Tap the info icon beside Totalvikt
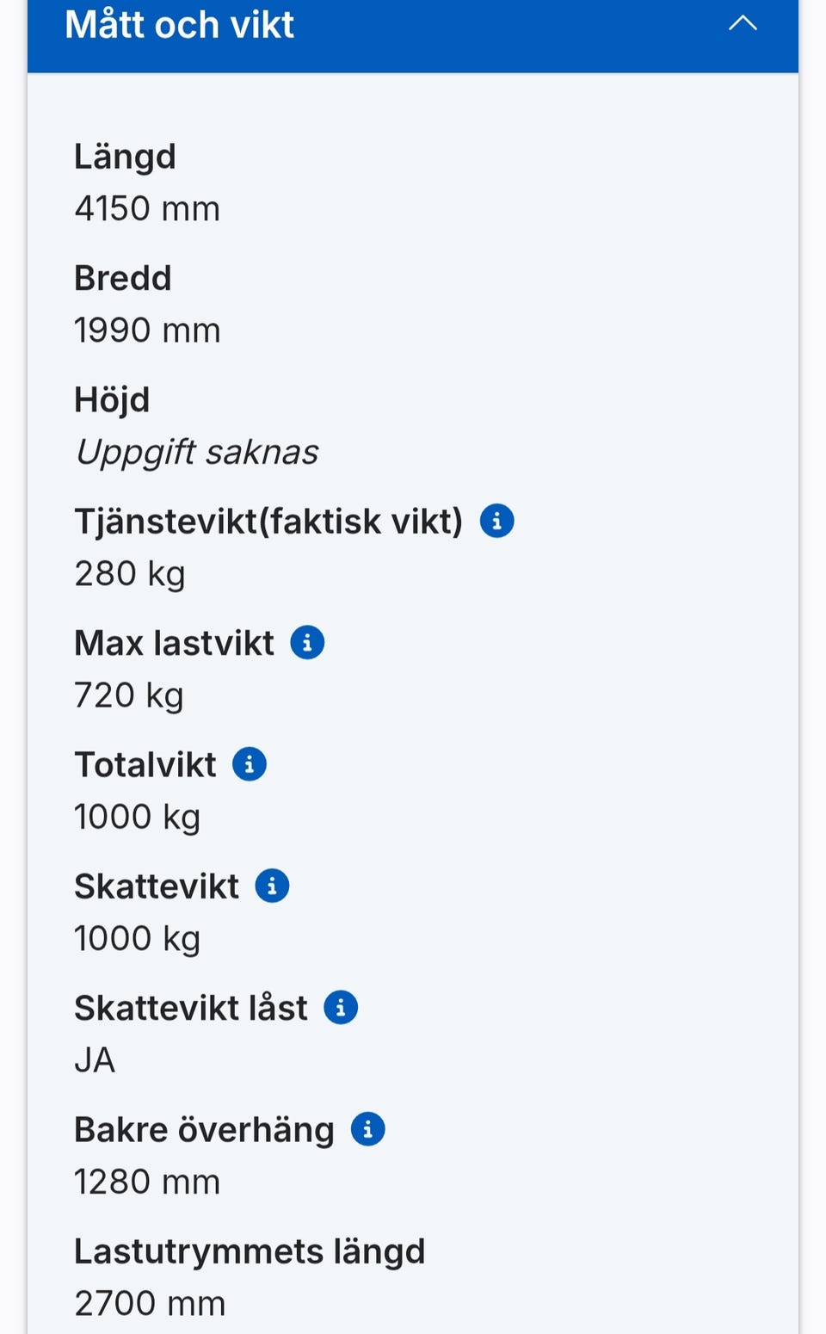826x1334 pixels. (250, 764)
